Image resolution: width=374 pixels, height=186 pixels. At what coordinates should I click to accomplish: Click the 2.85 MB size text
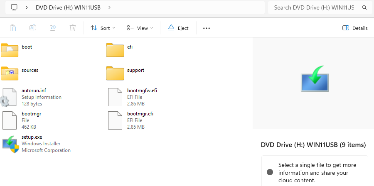point(136,127)
